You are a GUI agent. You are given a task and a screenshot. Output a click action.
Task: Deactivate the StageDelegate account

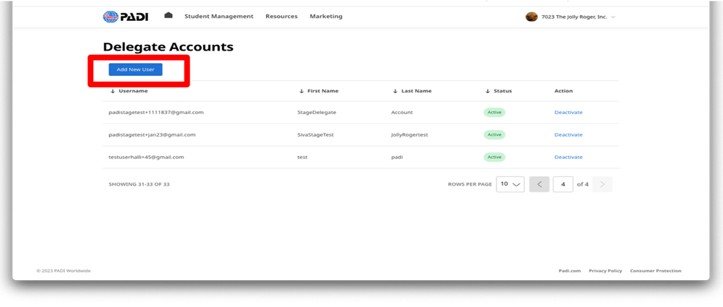coord(568,113)
